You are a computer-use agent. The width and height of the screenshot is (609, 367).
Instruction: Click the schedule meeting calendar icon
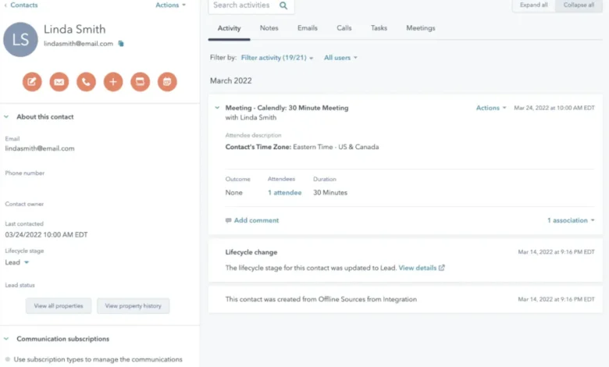(x=167, y=81)
